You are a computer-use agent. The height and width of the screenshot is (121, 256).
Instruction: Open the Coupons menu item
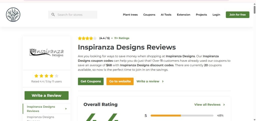click(x=149, y=15)
